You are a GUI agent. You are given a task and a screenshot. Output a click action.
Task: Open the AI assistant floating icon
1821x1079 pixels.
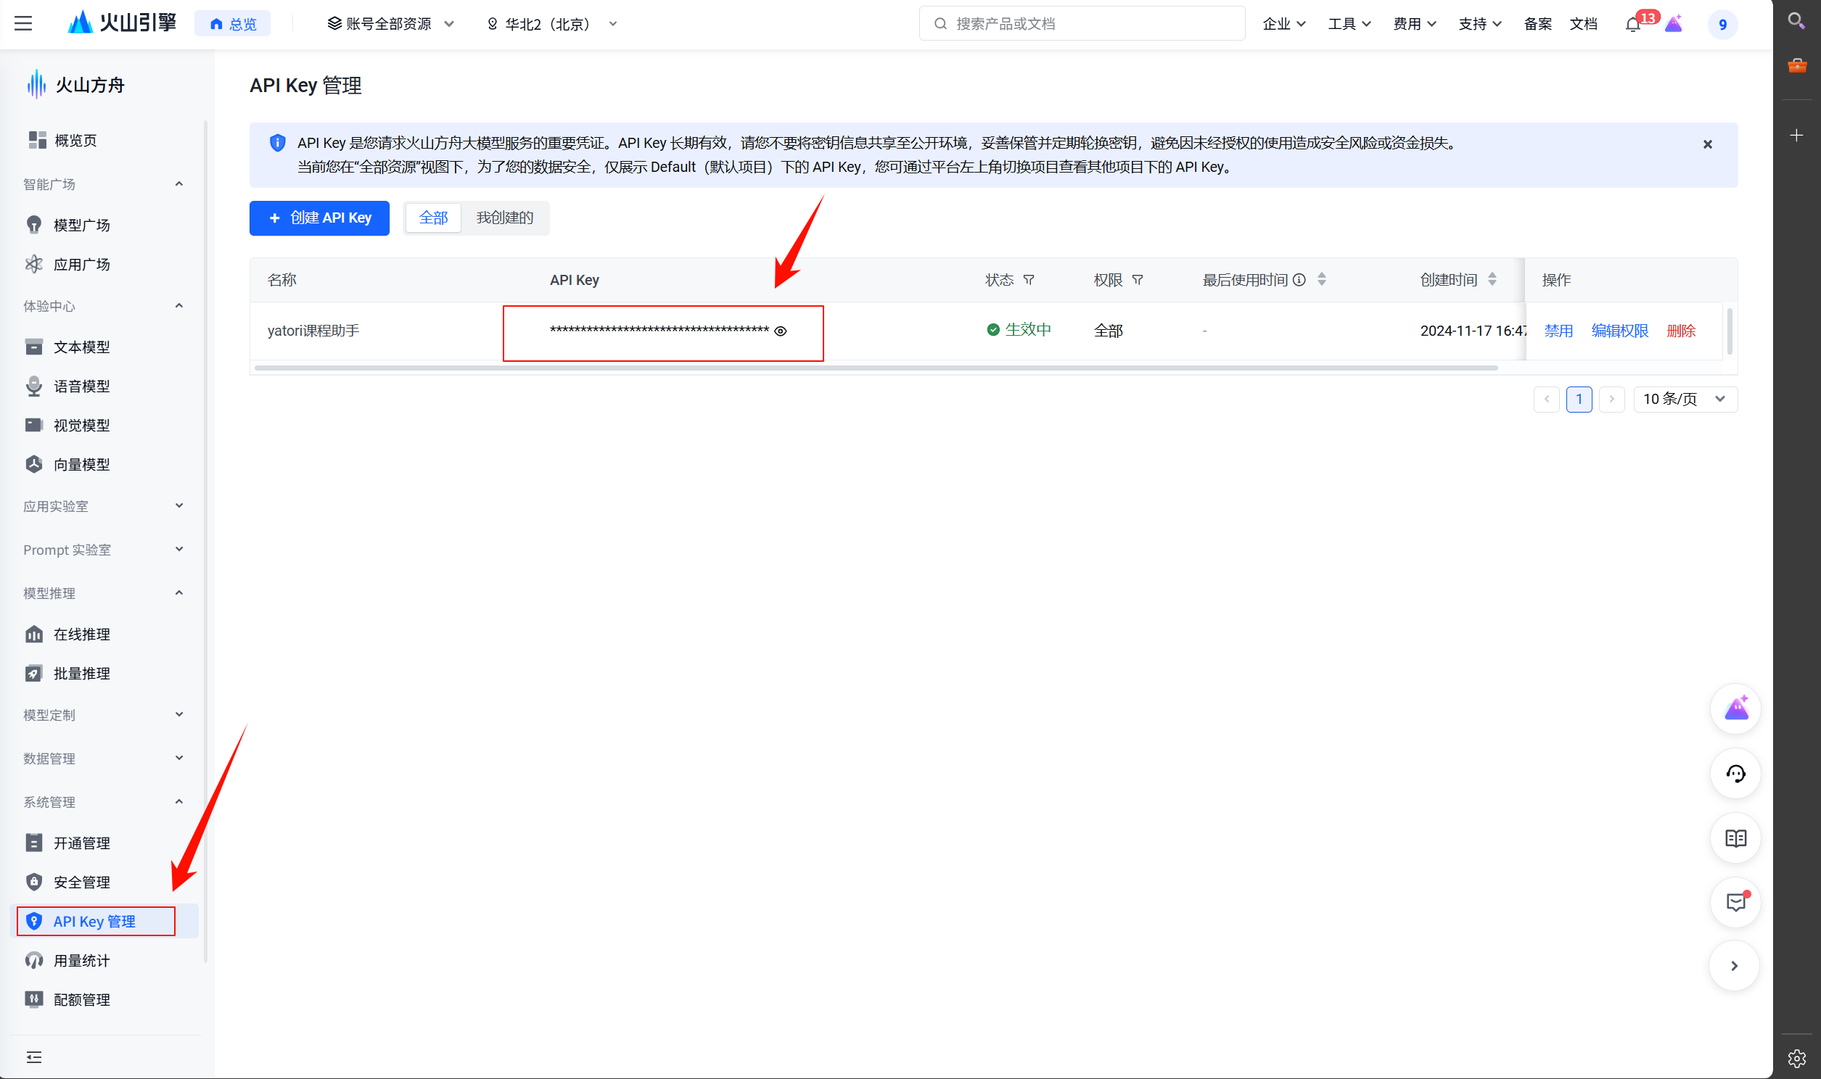point(1735,709)
